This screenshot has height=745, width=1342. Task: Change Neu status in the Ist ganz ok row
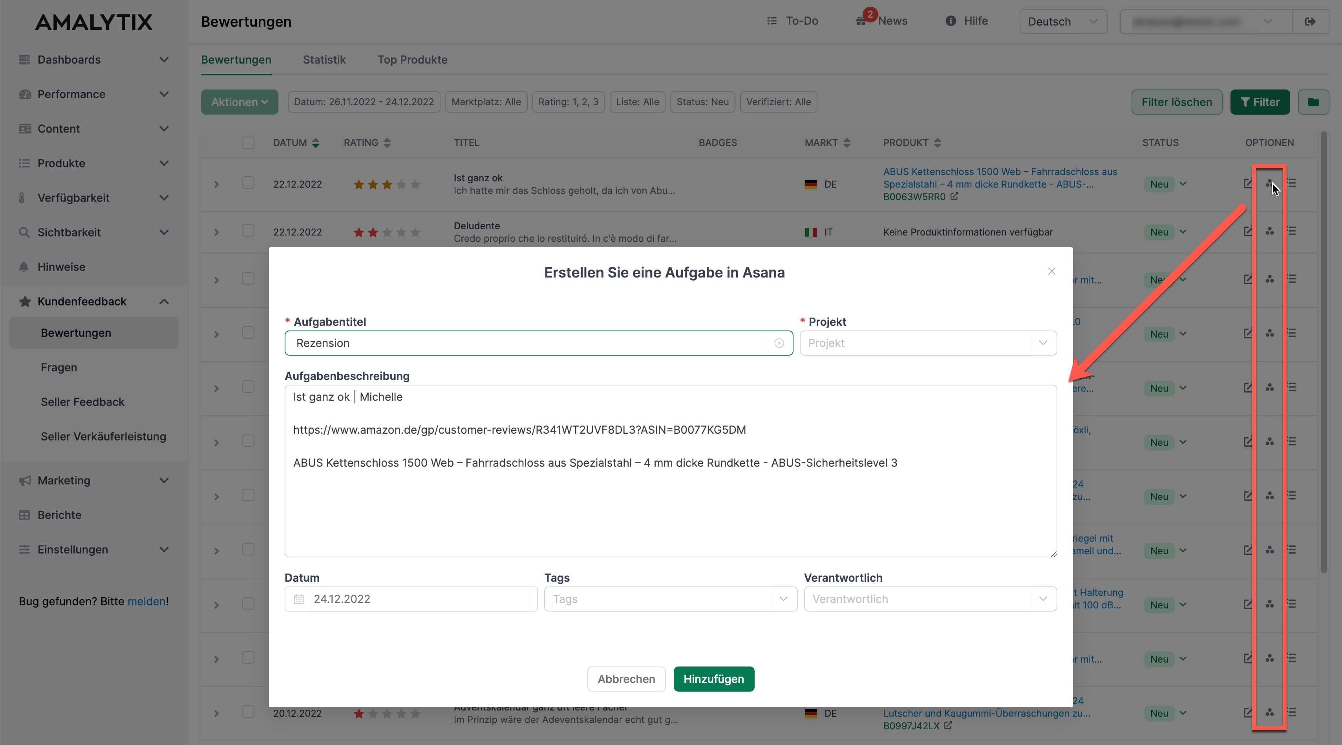(x=1166, y=184)
